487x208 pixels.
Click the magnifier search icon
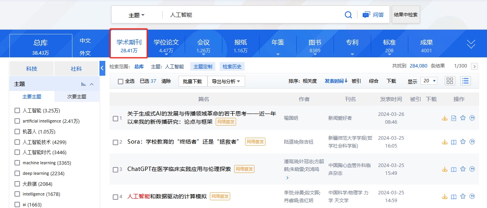[x=348, y=15]
